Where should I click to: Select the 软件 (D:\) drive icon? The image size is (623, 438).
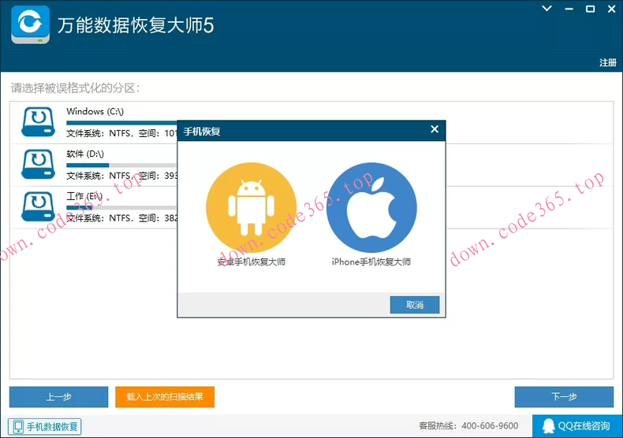(38, 164)
